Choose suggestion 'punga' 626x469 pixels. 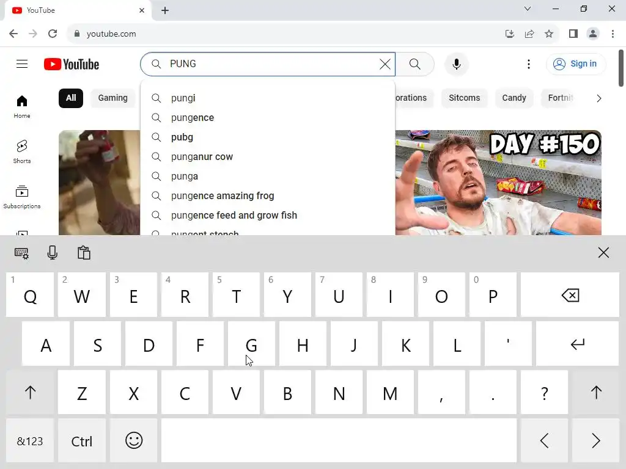[268, 176]
